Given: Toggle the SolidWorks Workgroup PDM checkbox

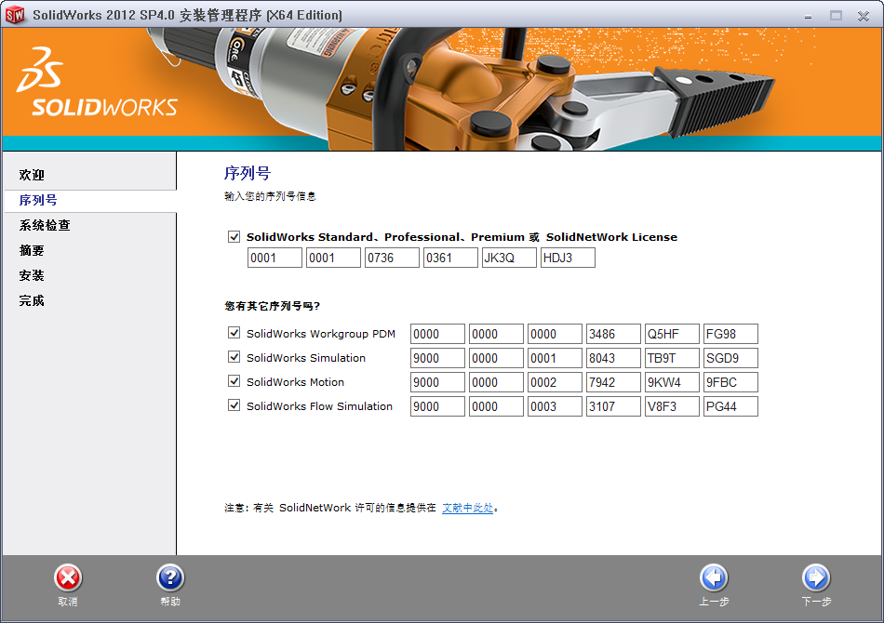Looking at the screenshot, I should pos(234,333).
